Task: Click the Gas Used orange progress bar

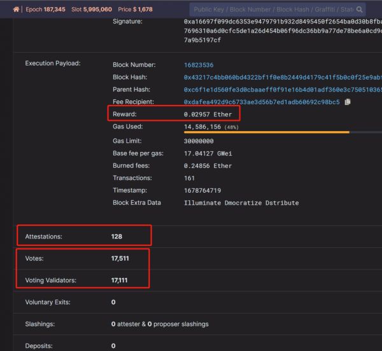Action: [x=266, y=132]
